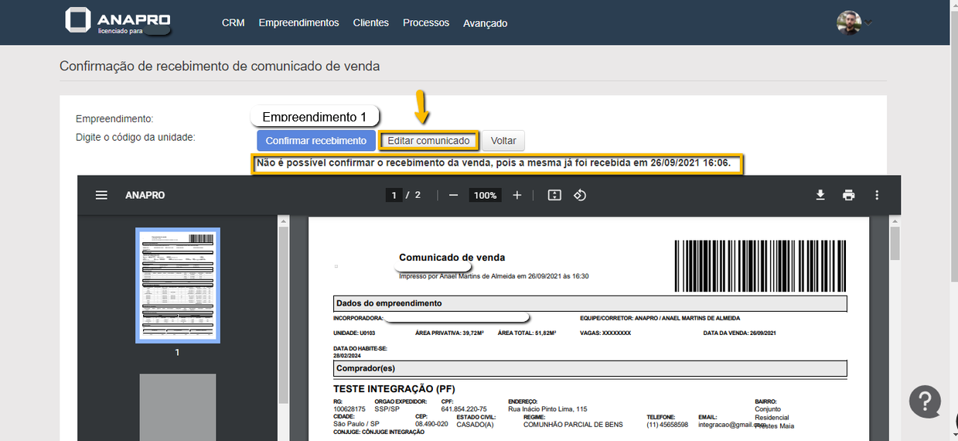Open PDF viewer more actions menu
Image resolution: width=958 pixels, height=441 pixels.
click(x=877, y=195)
